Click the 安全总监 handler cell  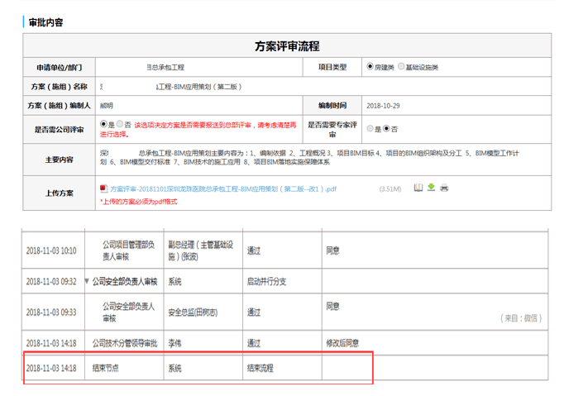point(203,312)
